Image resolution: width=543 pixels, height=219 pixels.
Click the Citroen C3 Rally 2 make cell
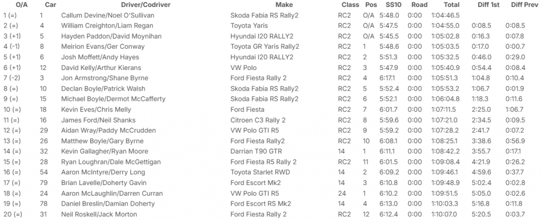(258, 120)
